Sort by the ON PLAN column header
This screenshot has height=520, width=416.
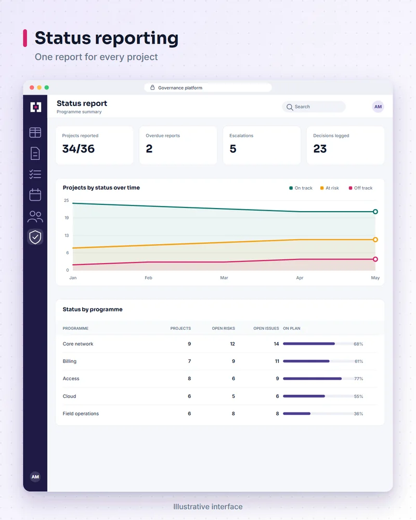pos(292,328)
